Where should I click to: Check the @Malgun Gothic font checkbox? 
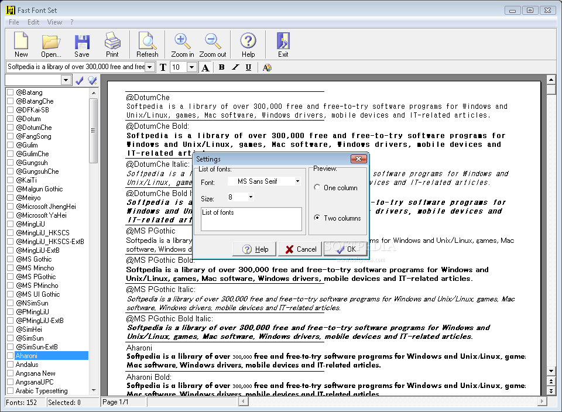click(11, 189)
